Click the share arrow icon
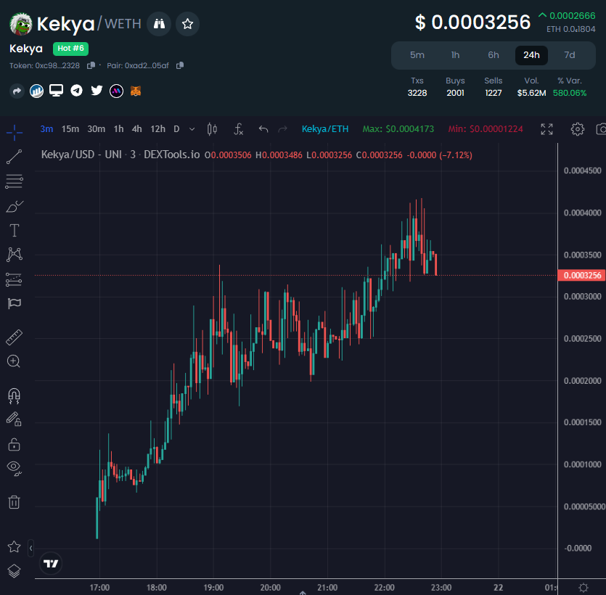The image size is (606, 595). tap(17, 91)
